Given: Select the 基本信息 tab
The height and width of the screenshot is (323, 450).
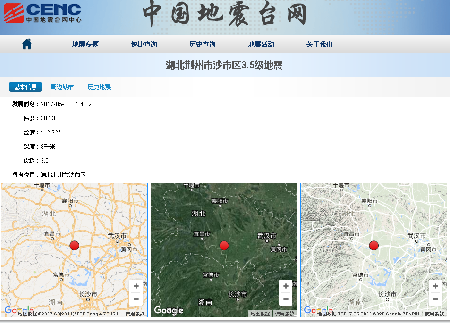Looking at the screenshot, I should [x=25, y=87].
